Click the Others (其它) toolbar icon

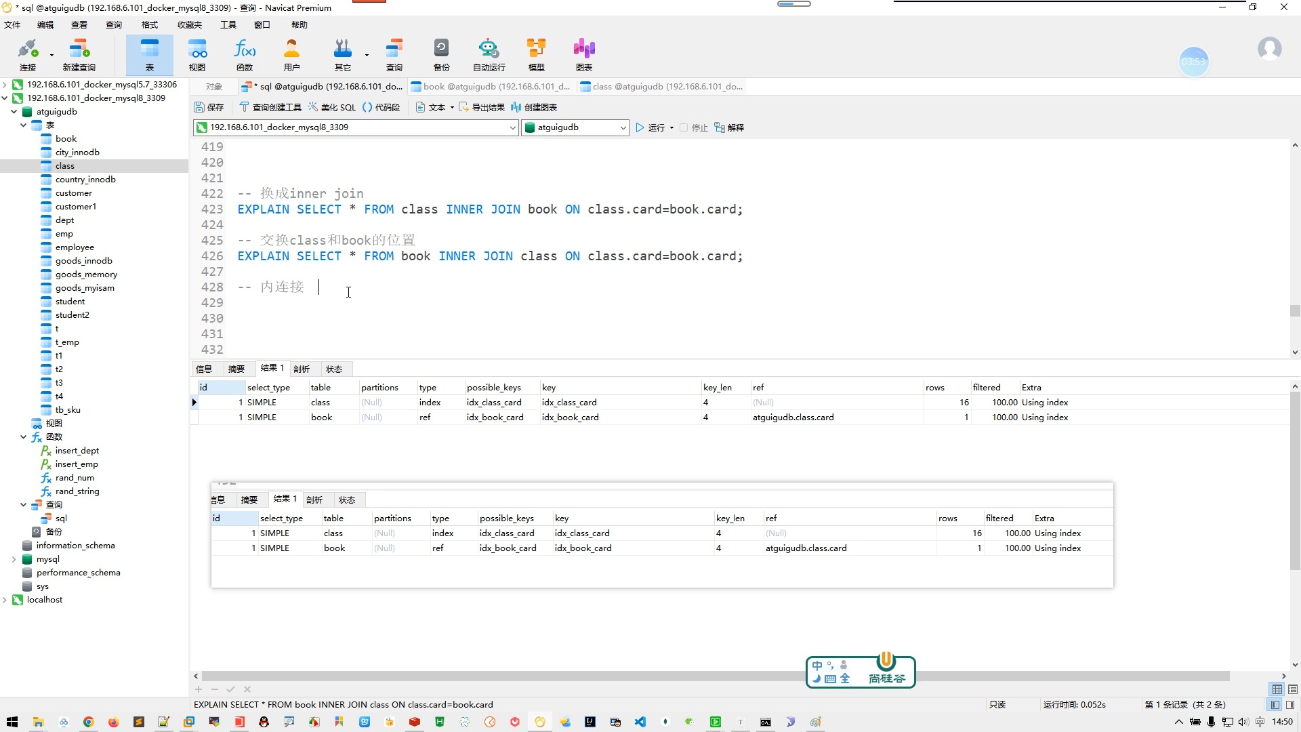[x=343, y=54]
